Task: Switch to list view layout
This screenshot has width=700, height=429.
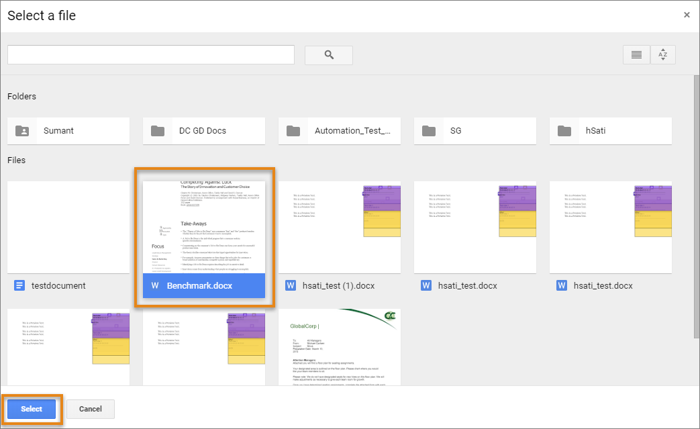Action: click(636, 54)
